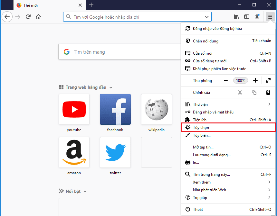Expand the Thư viện submenu
Viewport: 277px width, 216px height.
click(269, 104)
